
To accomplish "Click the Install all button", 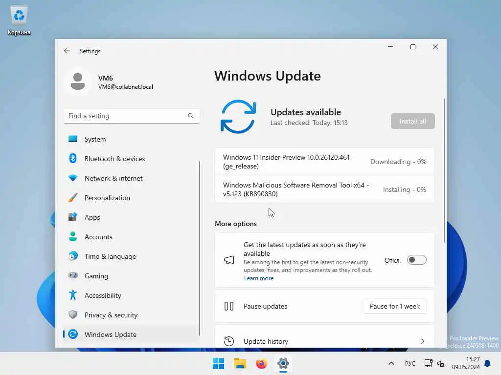I will pos(412,121).
